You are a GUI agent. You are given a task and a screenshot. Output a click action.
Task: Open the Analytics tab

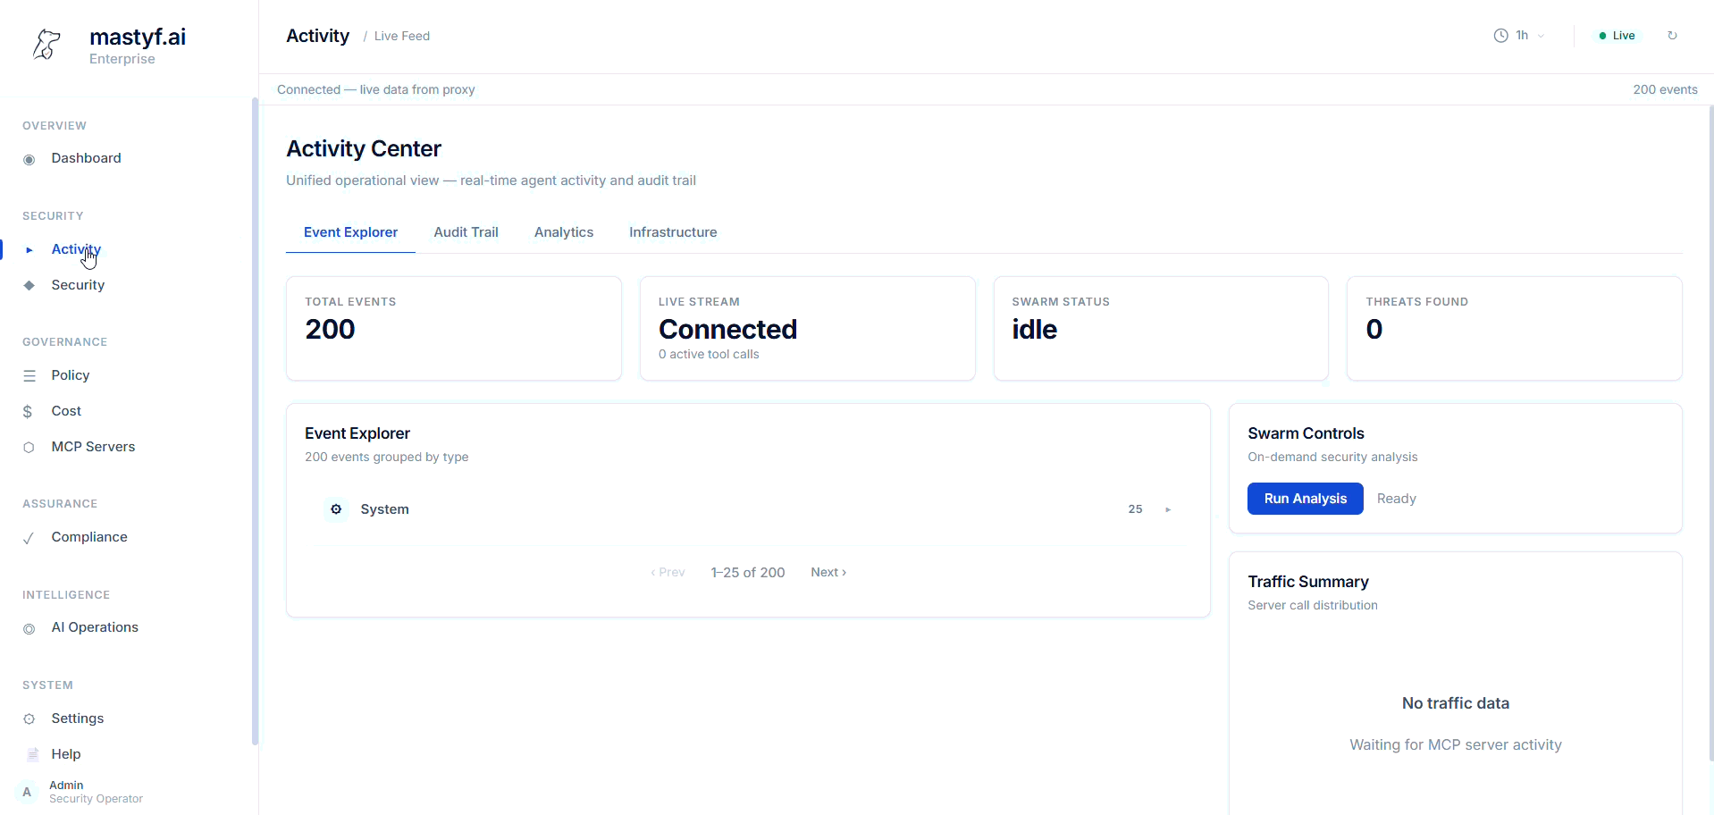point(564,232)
